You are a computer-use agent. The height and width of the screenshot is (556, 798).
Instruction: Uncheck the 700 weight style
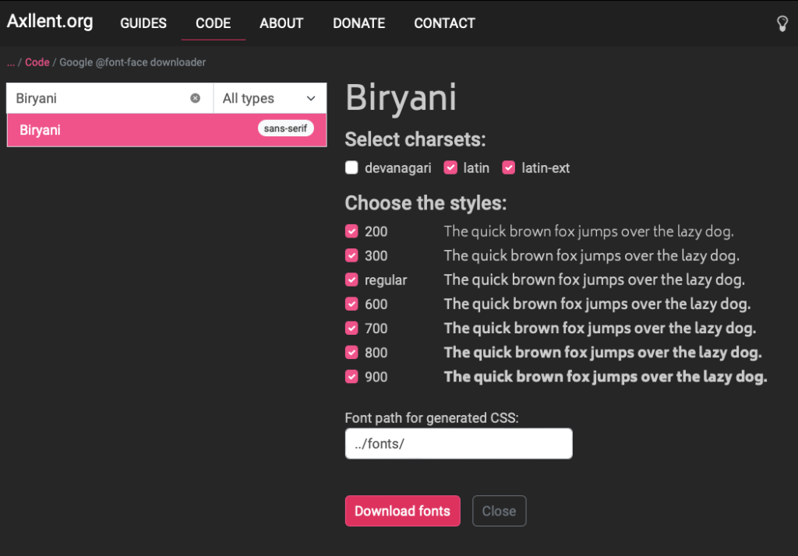click(351, 328)
